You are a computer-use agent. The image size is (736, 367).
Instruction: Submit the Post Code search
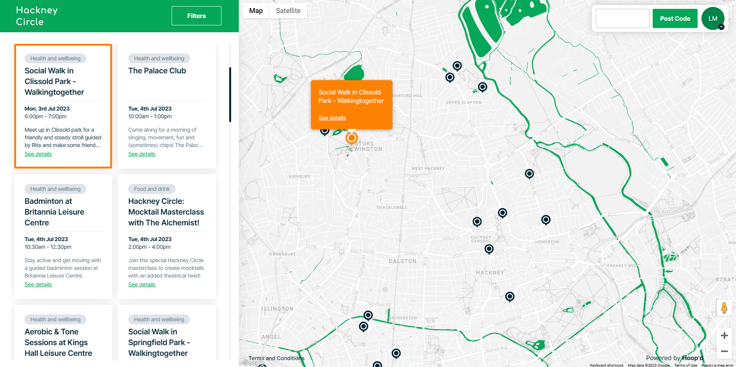pyautogui.click(x=675, y=18)
